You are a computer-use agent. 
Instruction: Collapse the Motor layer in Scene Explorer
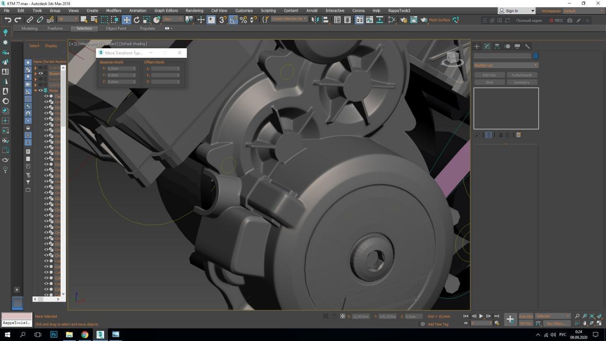point(36,90)
